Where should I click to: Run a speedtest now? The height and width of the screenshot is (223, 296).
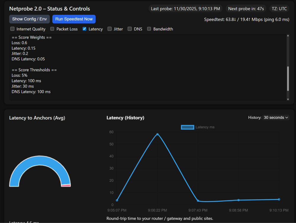tap(74, 19)
